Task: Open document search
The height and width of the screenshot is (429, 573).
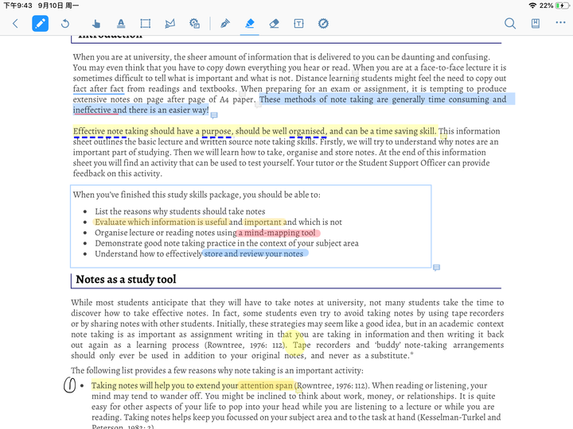Action: (x=510, y=24)
